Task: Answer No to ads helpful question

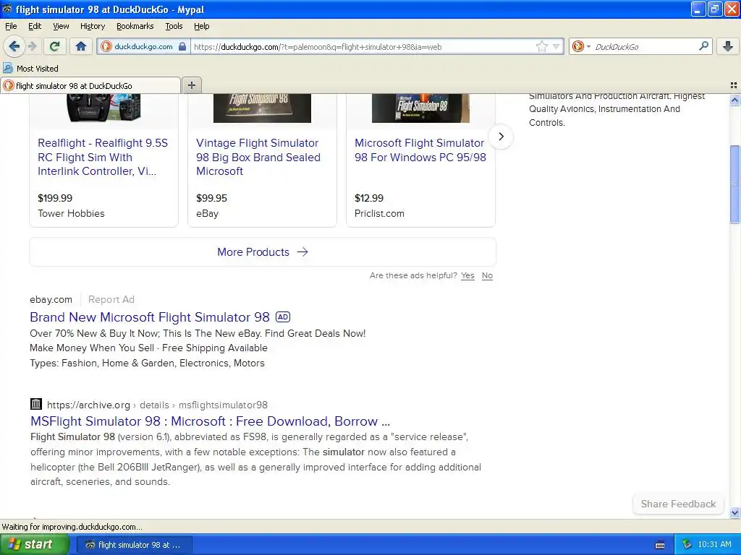Action: (487, 275)
